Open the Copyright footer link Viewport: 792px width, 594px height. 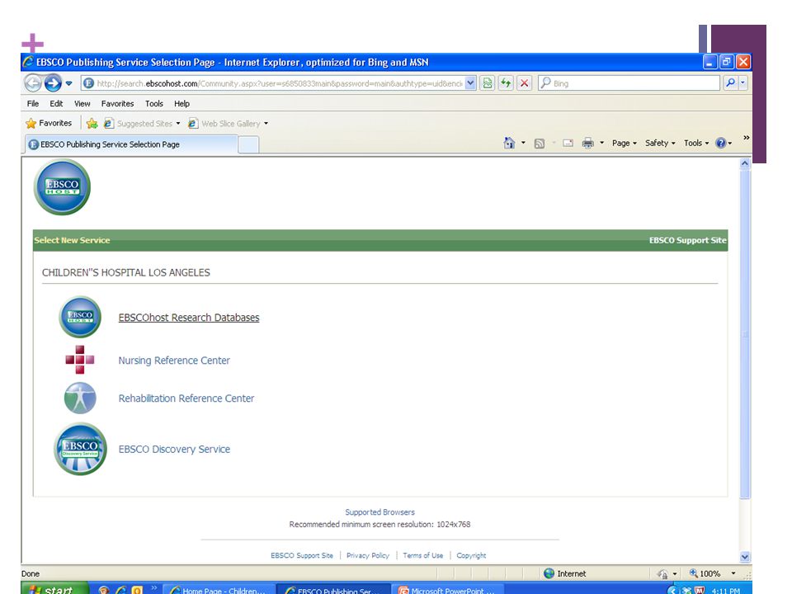point(471,555)
